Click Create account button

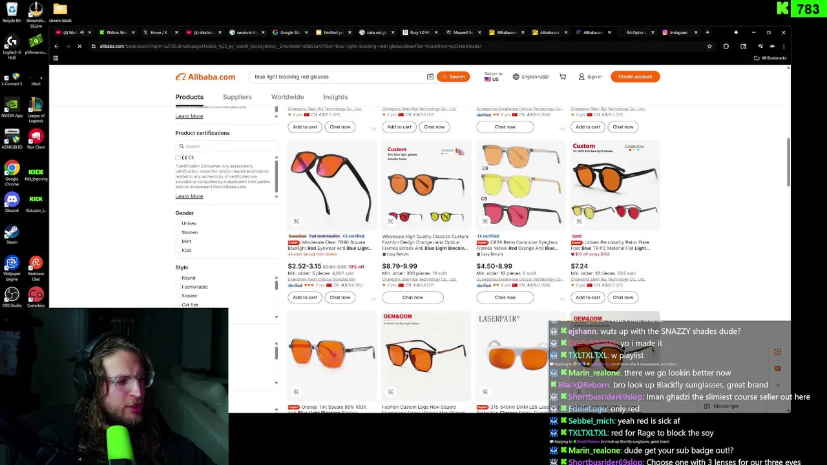point(635,77)
